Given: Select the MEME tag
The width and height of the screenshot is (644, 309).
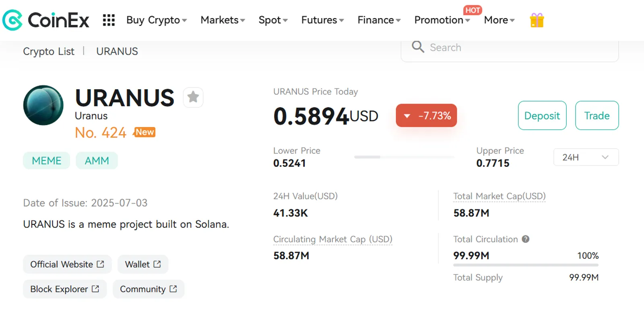Looking at the screenshot, I should [x=47, y=161].
